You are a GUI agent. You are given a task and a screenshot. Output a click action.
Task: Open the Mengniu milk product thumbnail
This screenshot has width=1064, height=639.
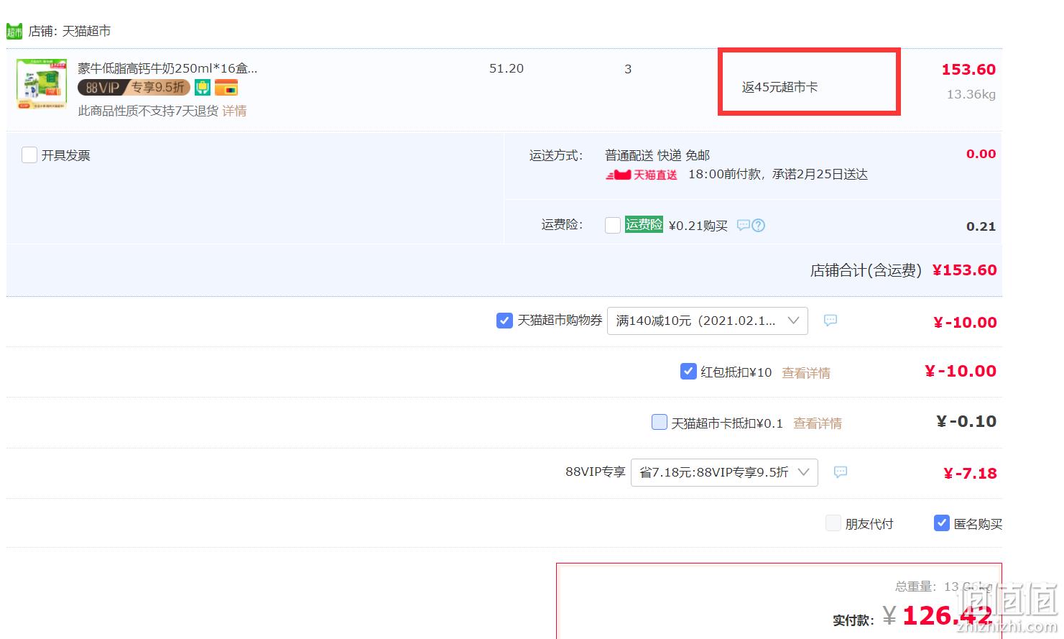(42, 84)
